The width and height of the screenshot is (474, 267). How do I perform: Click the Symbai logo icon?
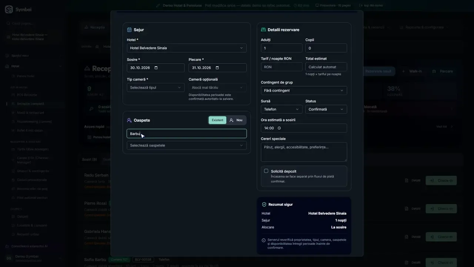(9, 10)
